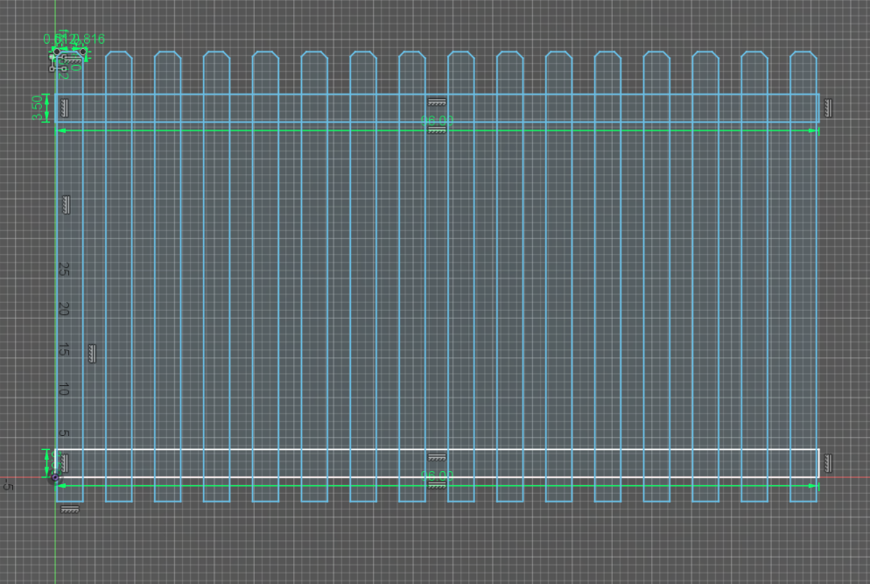The height and width of the screenshot is (584, 870).
Task: Select vertical constraint glyph on first picket's upper left edge
Action: pos(66,205)
